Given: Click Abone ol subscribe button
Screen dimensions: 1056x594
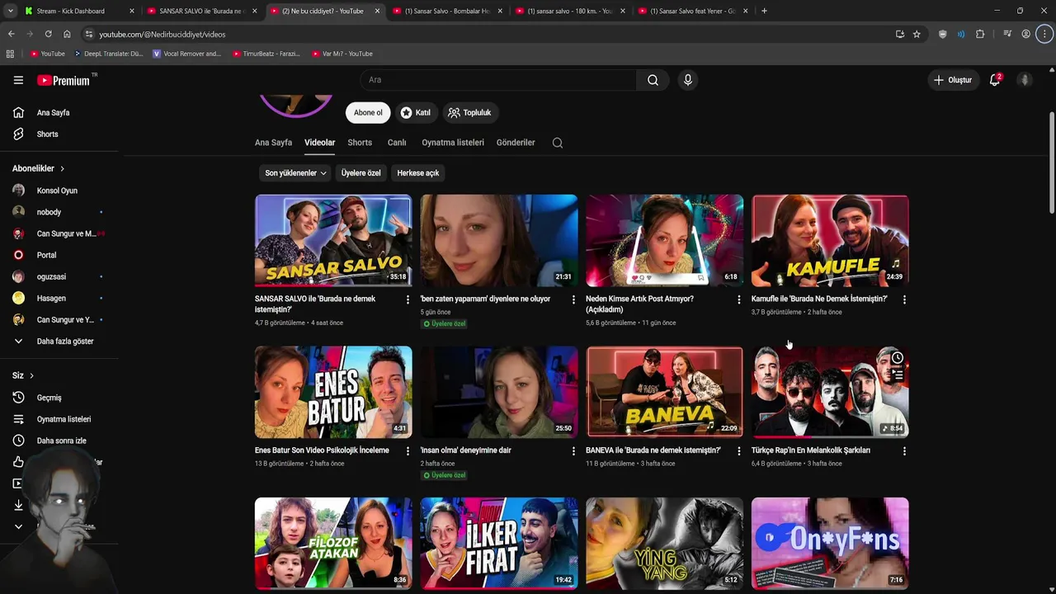Looking at the screenshot, I should pos(368,113).
